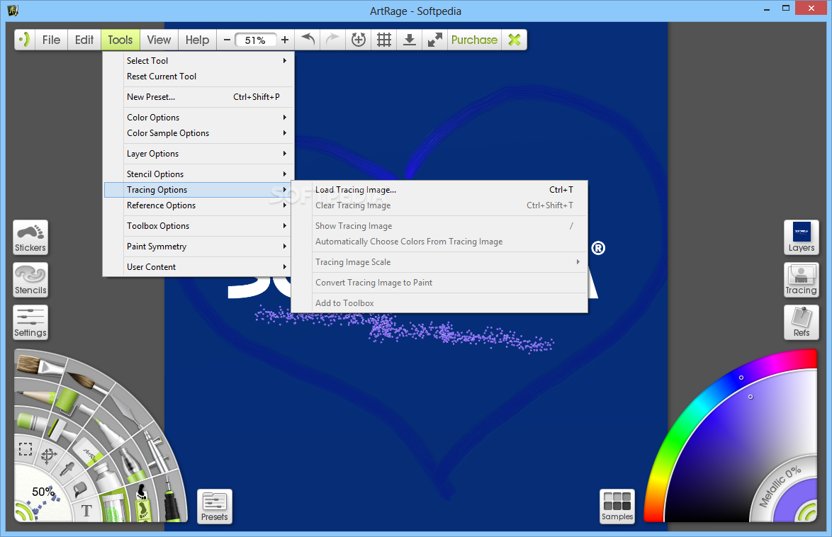Toggle fullscreen workbench mode icon
The image size is (832, 537).
coord(435,40)
